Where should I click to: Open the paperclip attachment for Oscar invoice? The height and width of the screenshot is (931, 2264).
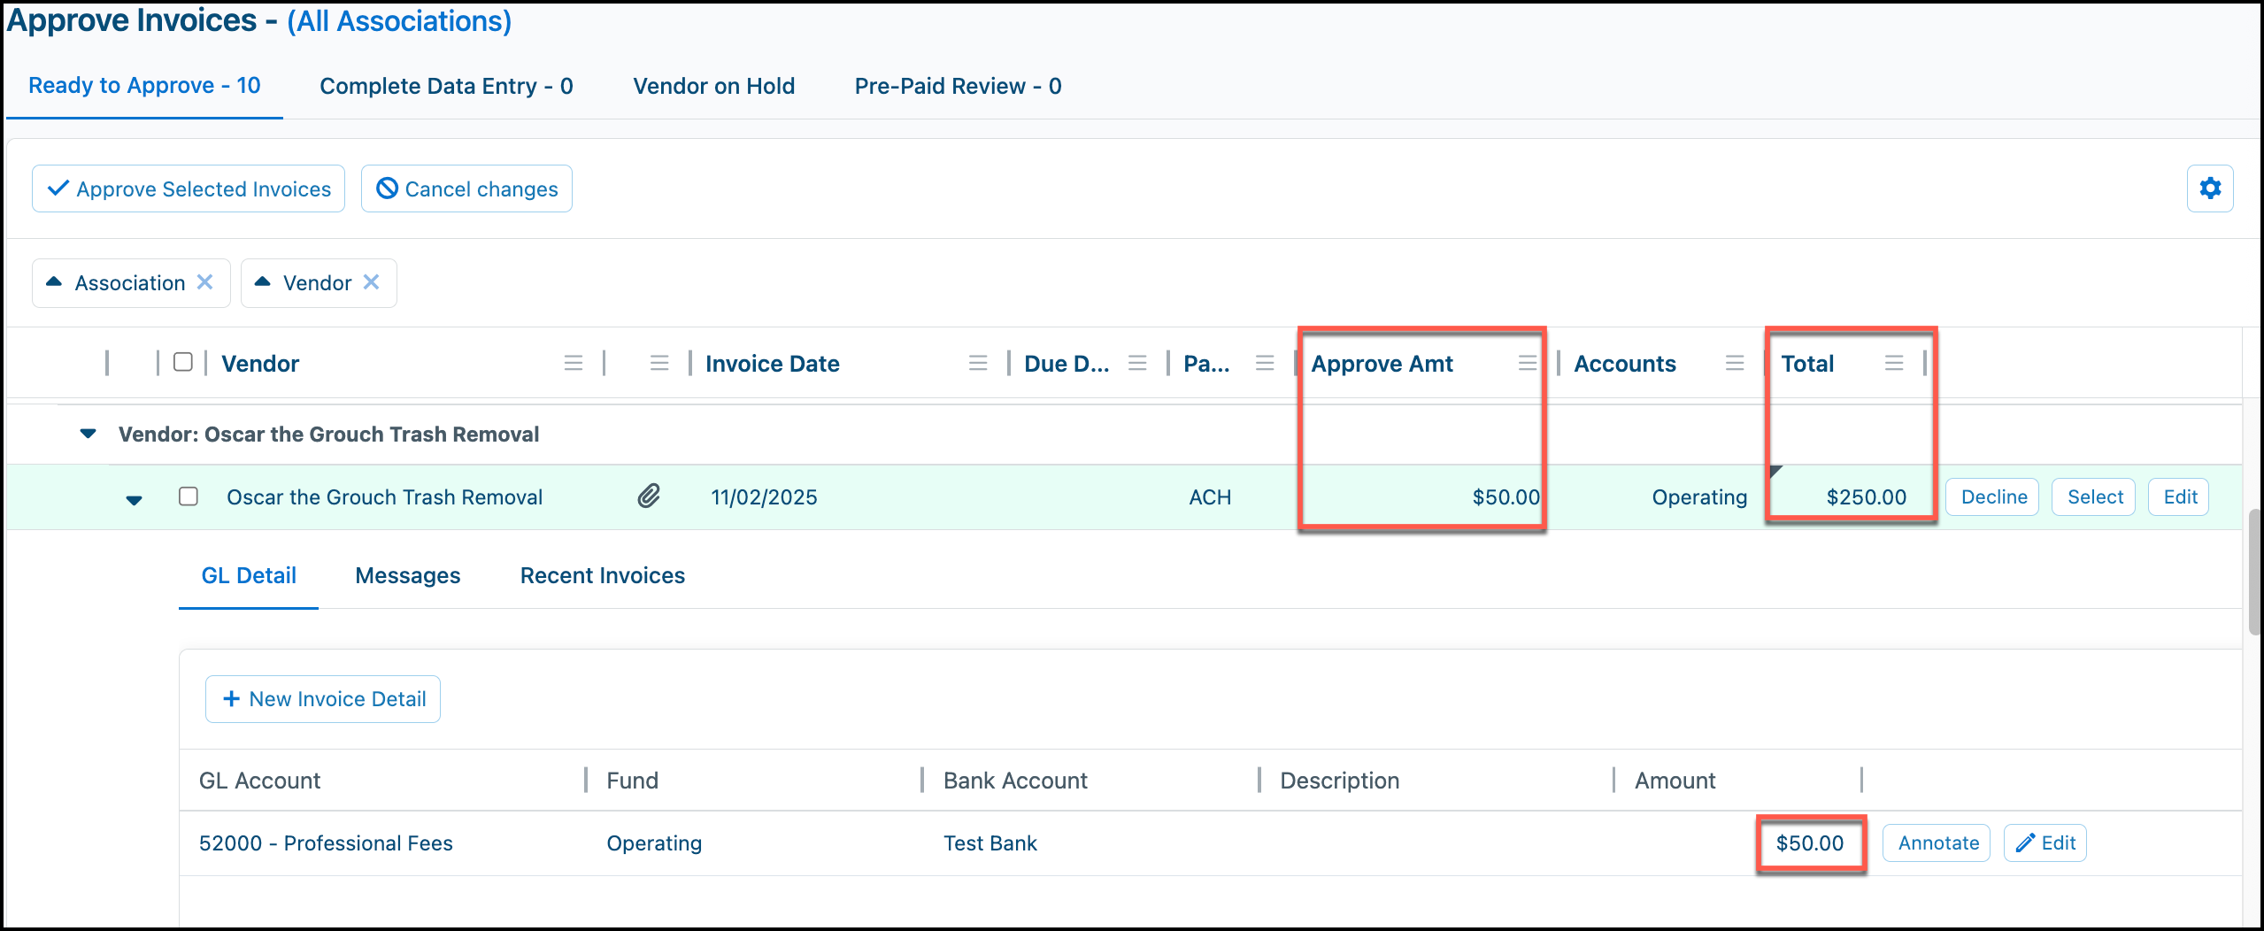pos(650,496)
